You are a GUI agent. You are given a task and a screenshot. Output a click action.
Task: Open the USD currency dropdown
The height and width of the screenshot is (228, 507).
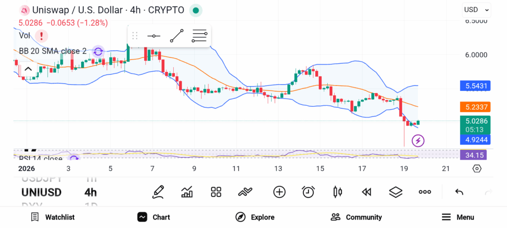pyautogui.click(x=477, y=9)
